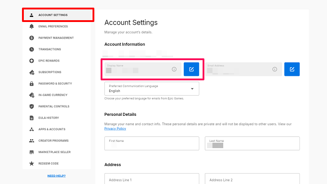Viewport: 327px width, 184px height.
Task: Click the Personal Details heading
Action: pos(120,114)
